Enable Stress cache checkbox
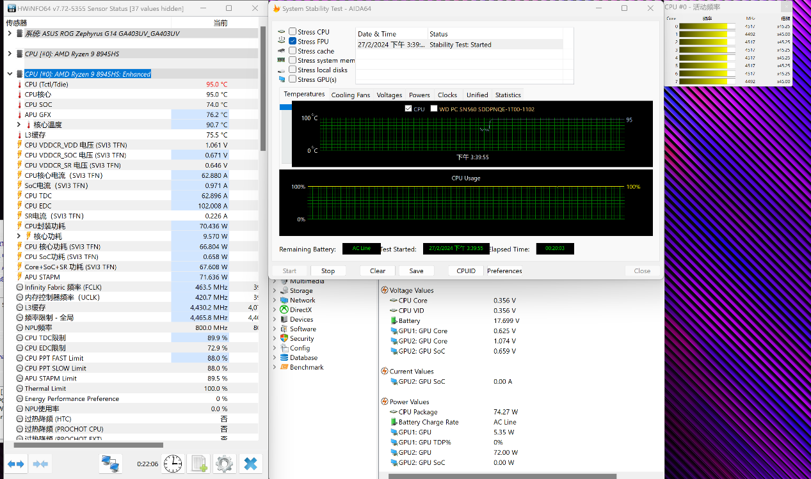The image size is (811, 479). point(293,51)
